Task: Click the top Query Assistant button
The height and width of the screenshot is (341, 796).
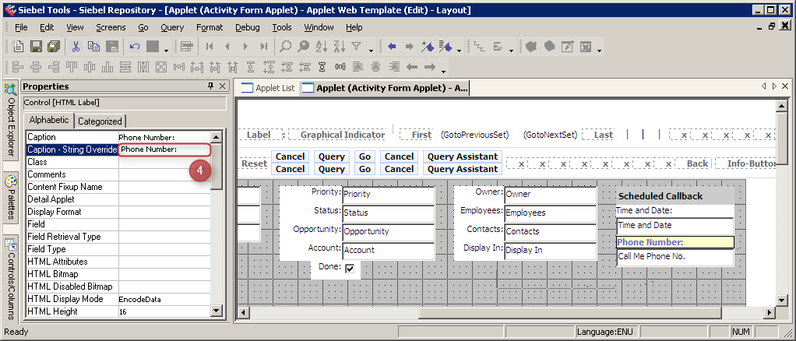Action: tap(462, 156)
